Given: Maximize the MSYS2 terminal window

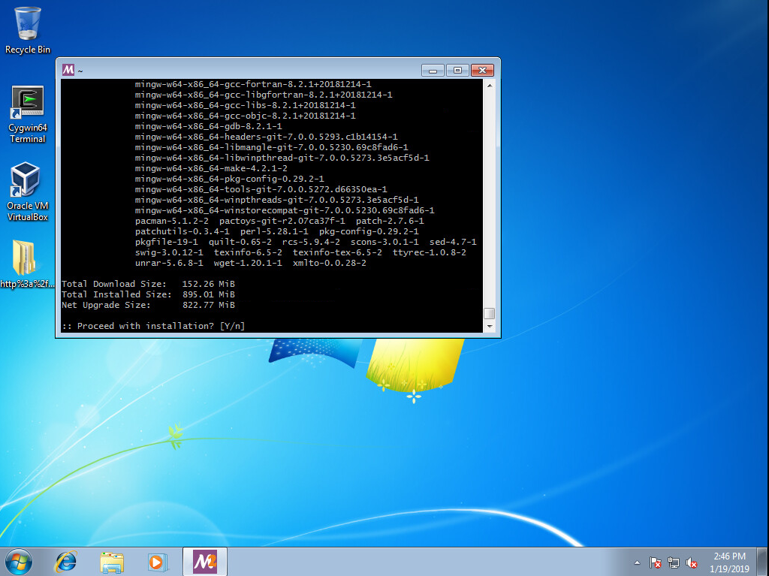Looking at the screenshot, I should tap(457, 70).
